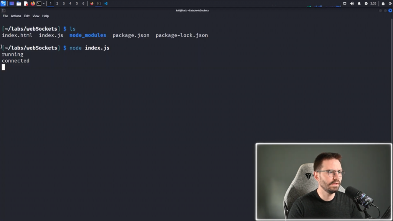Click the 'ls' command text
The width and height of the screenshot is (393, 221).
click(73, 29)
